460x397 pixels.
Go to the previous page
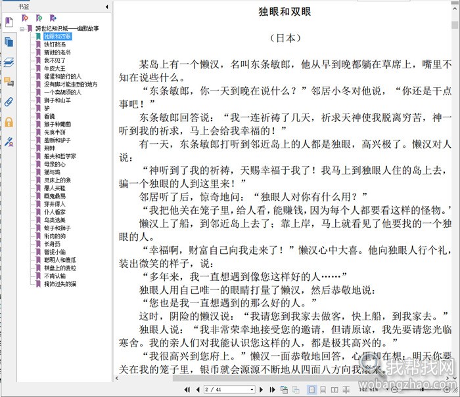(x=198, y=389)
